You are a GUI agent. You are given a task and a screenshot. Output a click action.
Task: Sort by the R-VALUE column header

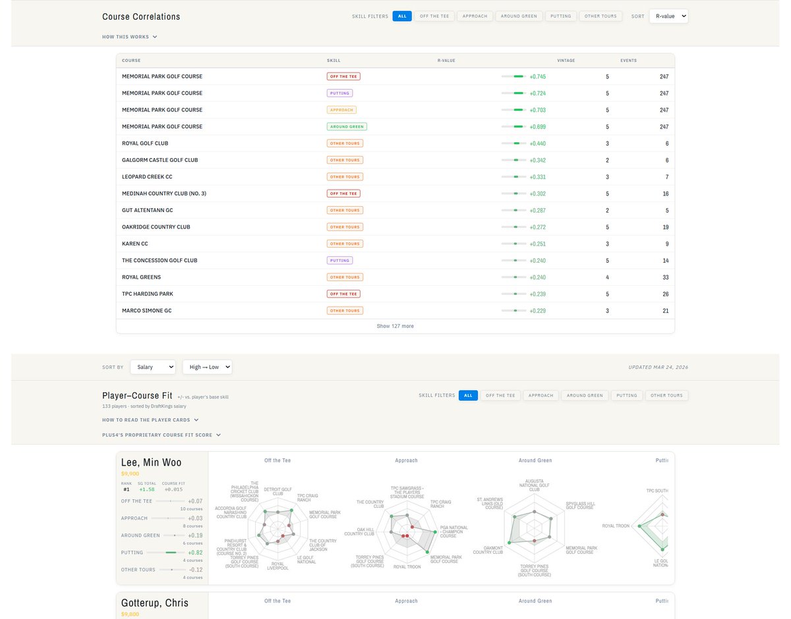[446, 61]
